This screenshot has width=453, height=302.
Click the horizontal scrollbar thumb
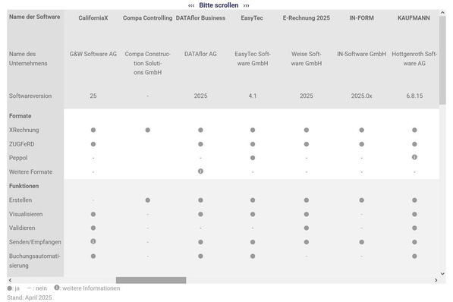(x=151, y=280)
